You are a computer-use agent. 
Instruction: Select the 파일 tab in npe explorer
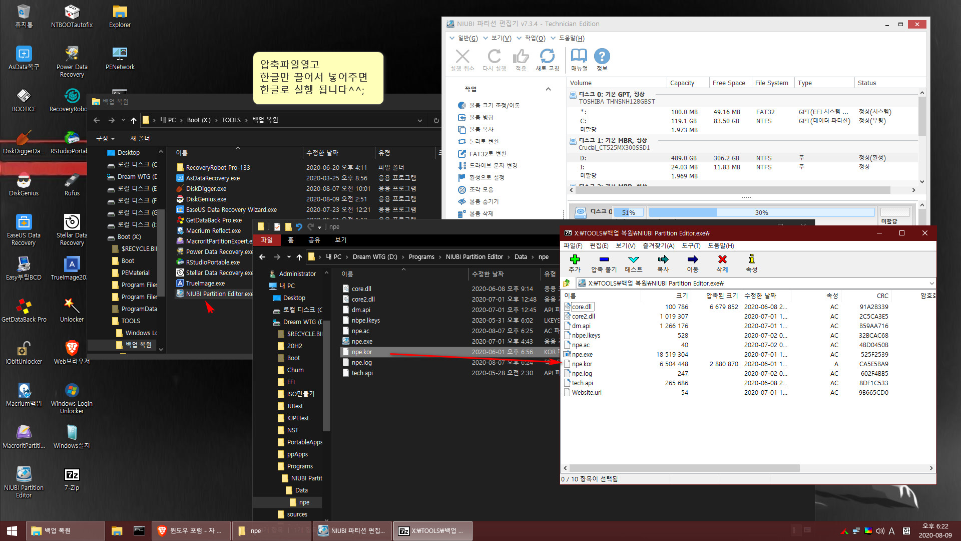click(267, 240)
